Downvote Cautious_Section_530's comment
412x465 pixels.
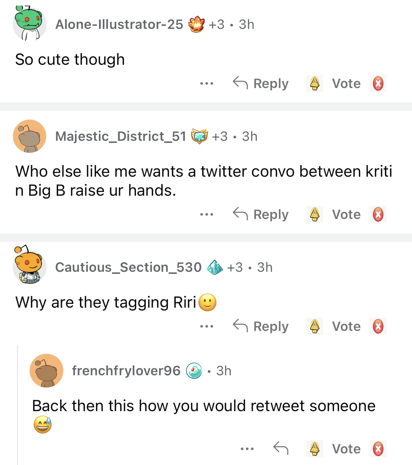pyautogui.click(x=378, y=326)
